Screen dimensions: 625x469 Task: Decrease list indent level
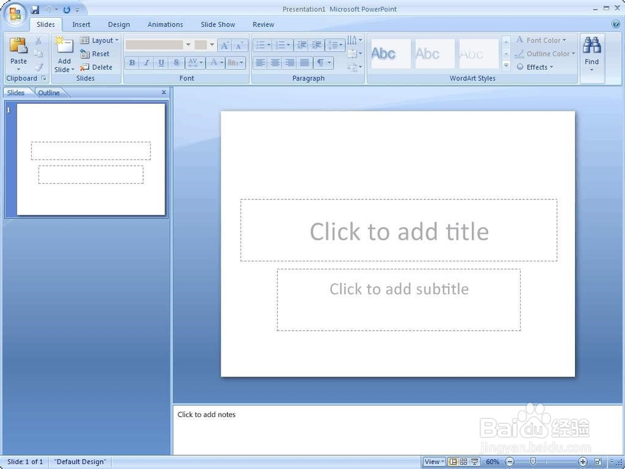(302, 44)
